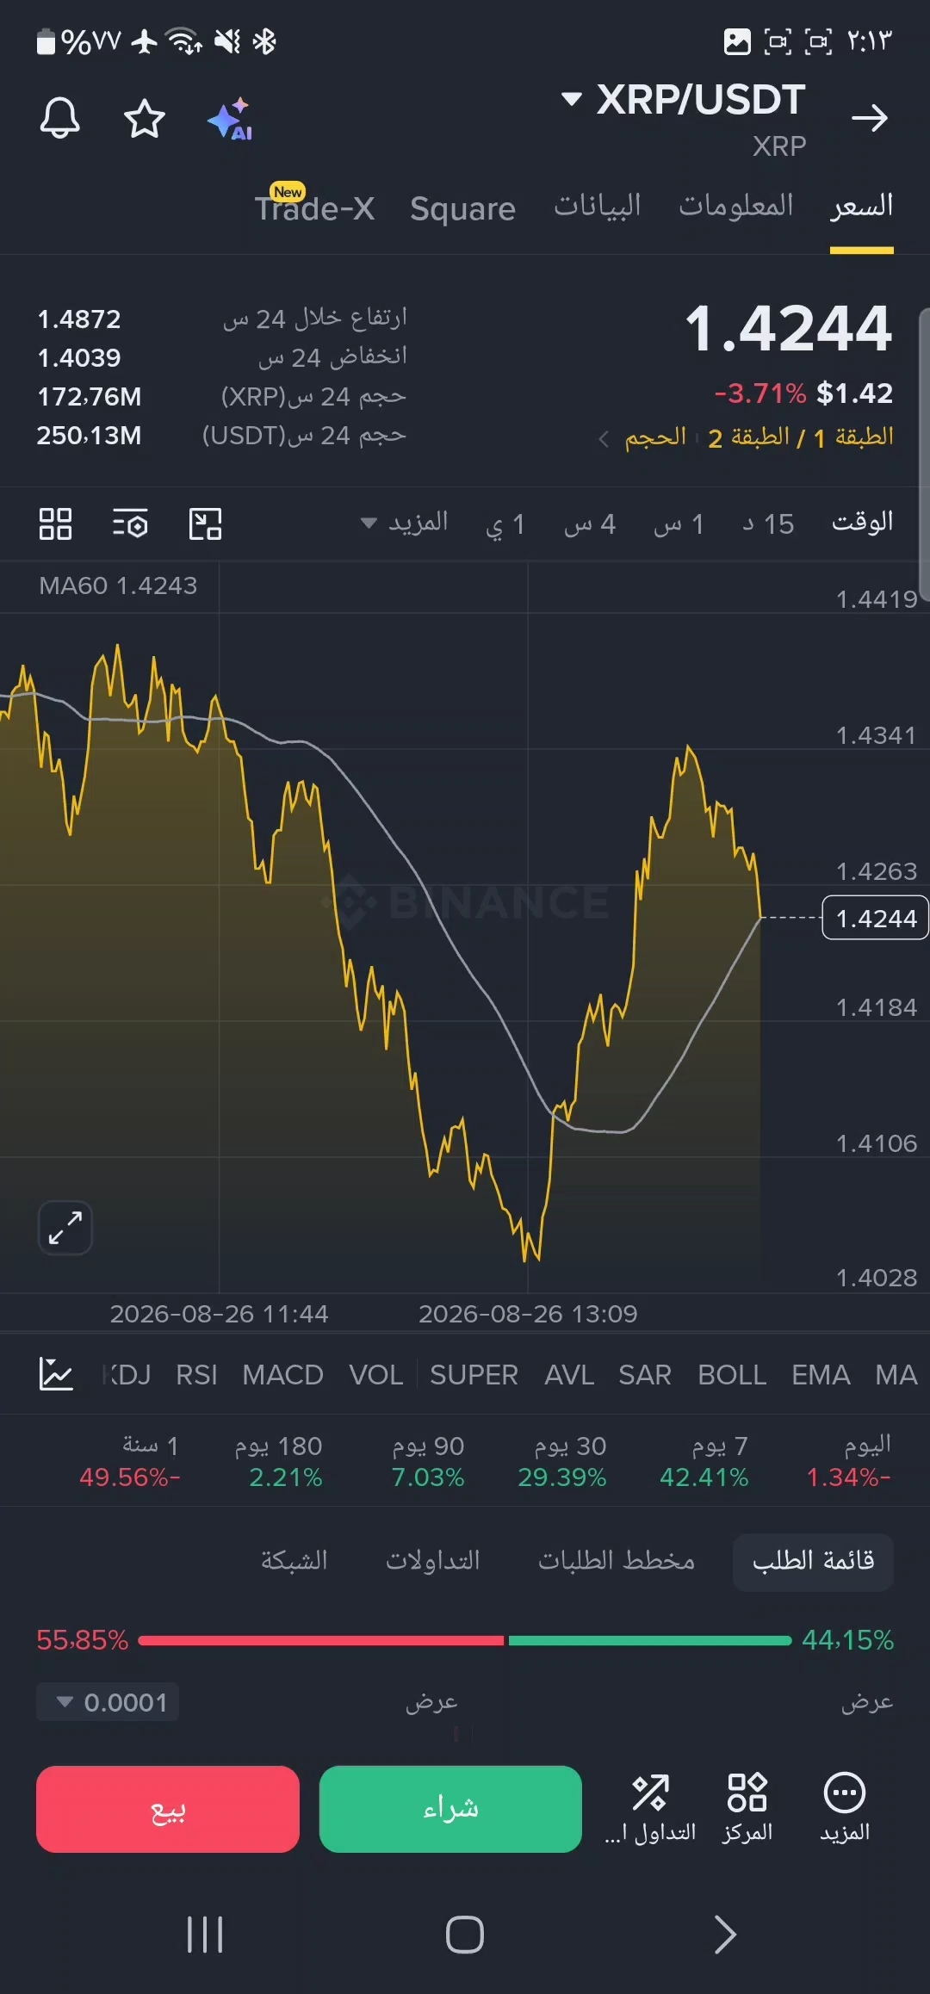The image size is (930, 1994).
Task: Expand the المزيد interval dropdown
Action: [404, 523]
